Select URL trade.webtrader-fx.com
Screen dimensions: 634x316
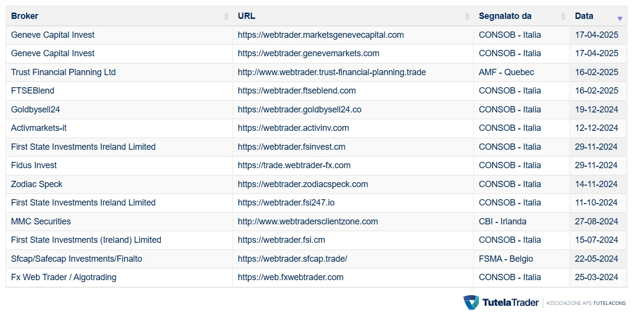(x=294, y=165)
